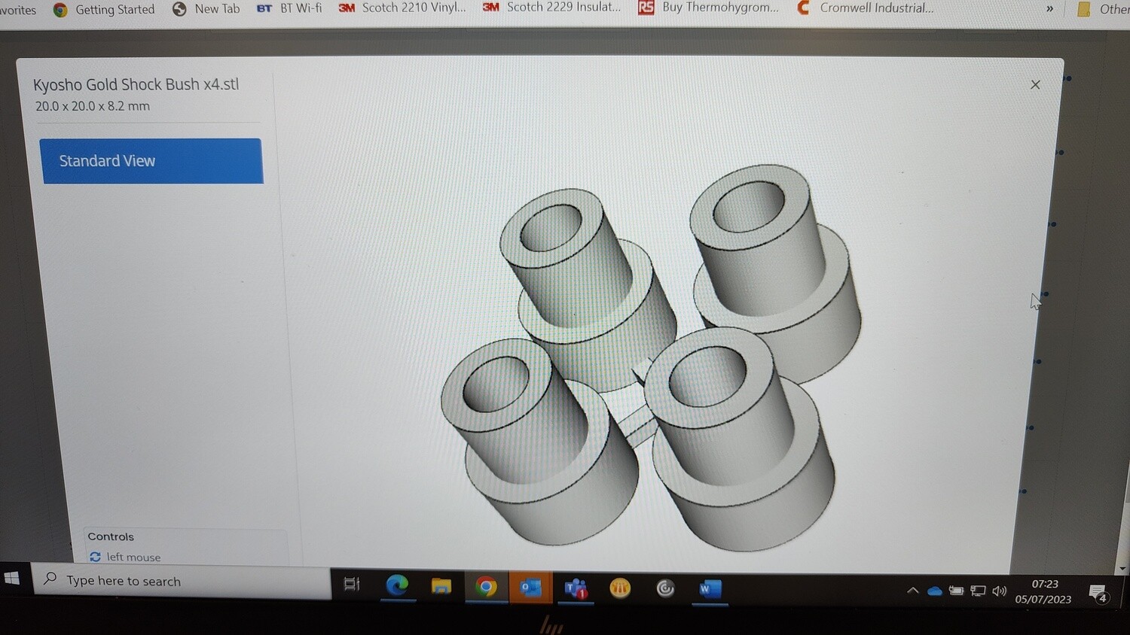The width and height of the screenshot is (1130, 635).
Task: Open the Windows Start menu
Action: tap(13, 579)
